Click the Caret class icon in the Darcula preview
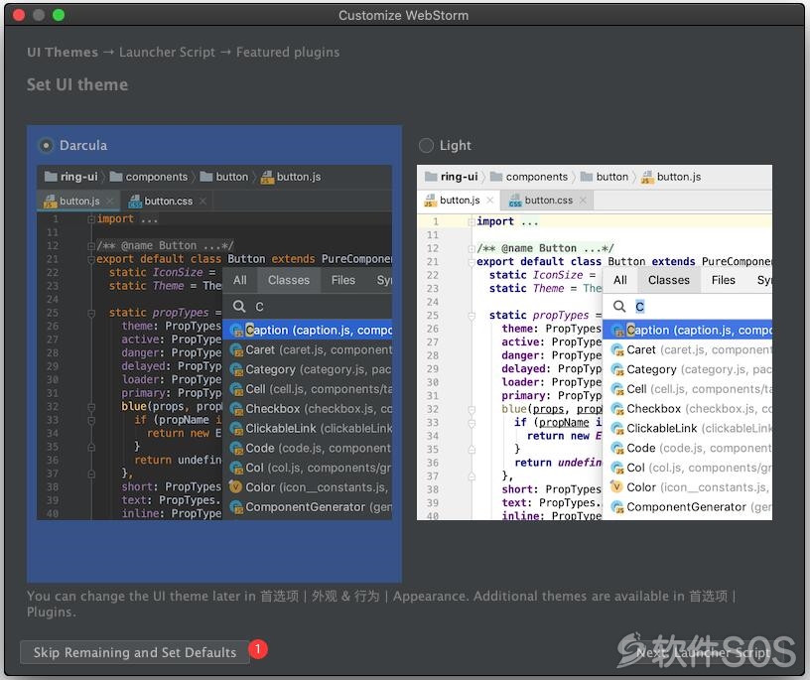Viewport: 810px width, 680px height. [236, 349]
